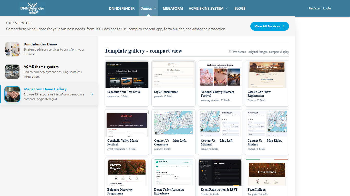Click the Style Consultation title text
This screenshot has height=196, width=350.
pyautogui.click(x=166, y=92)
